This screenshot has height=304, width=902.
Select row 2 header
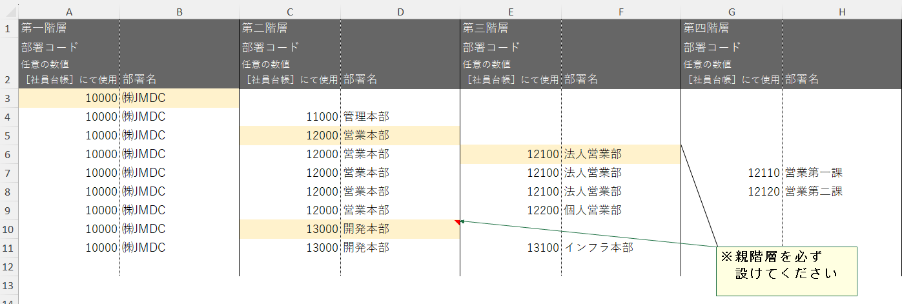pos(9,63)
